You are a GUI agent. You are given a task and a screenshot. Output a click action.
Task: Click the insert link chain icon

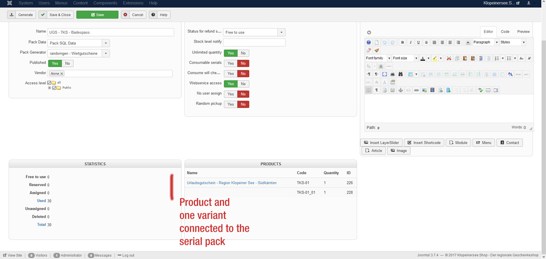pyautogui.click(x=416, y=90)
